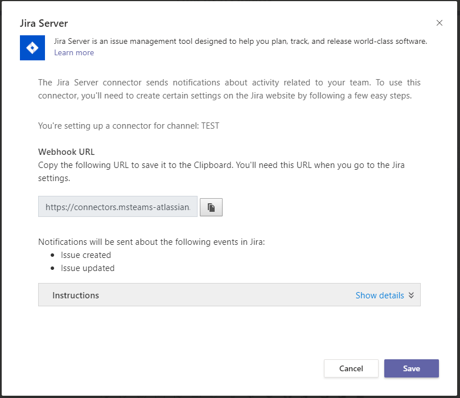Click the 'Issue updated' list item
460x398 pixels.
(x=88, y=268)
